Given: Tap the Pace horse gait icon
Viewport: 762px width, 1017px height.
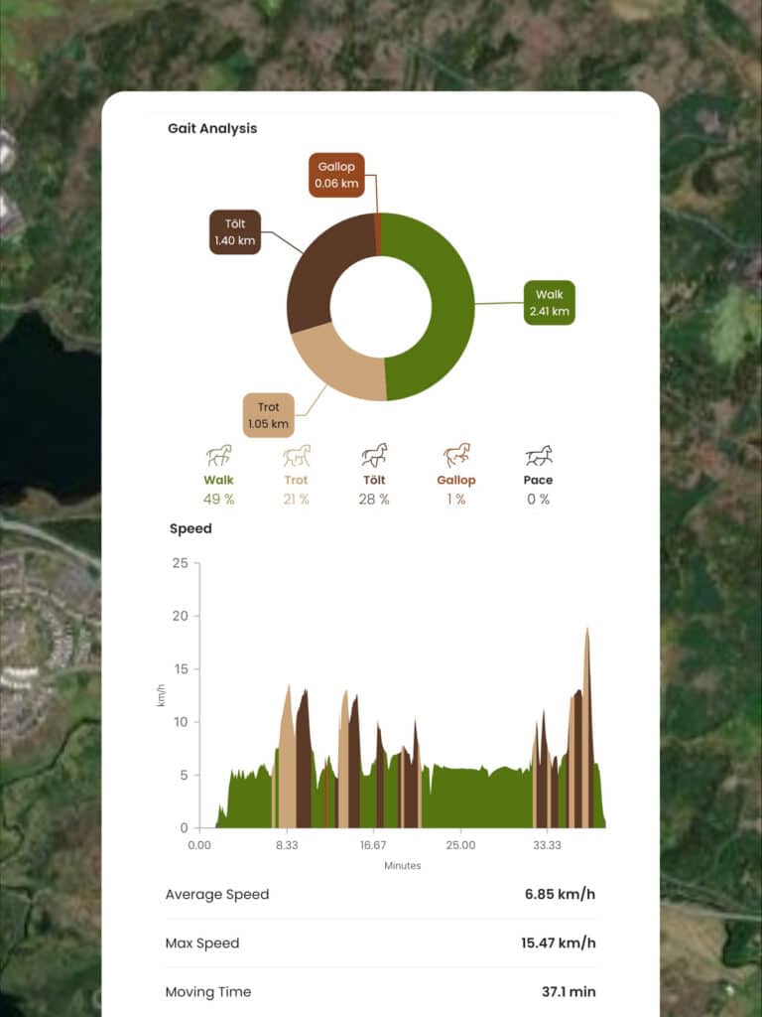Looking at the screenshot, I should click(x=539, y=456).
